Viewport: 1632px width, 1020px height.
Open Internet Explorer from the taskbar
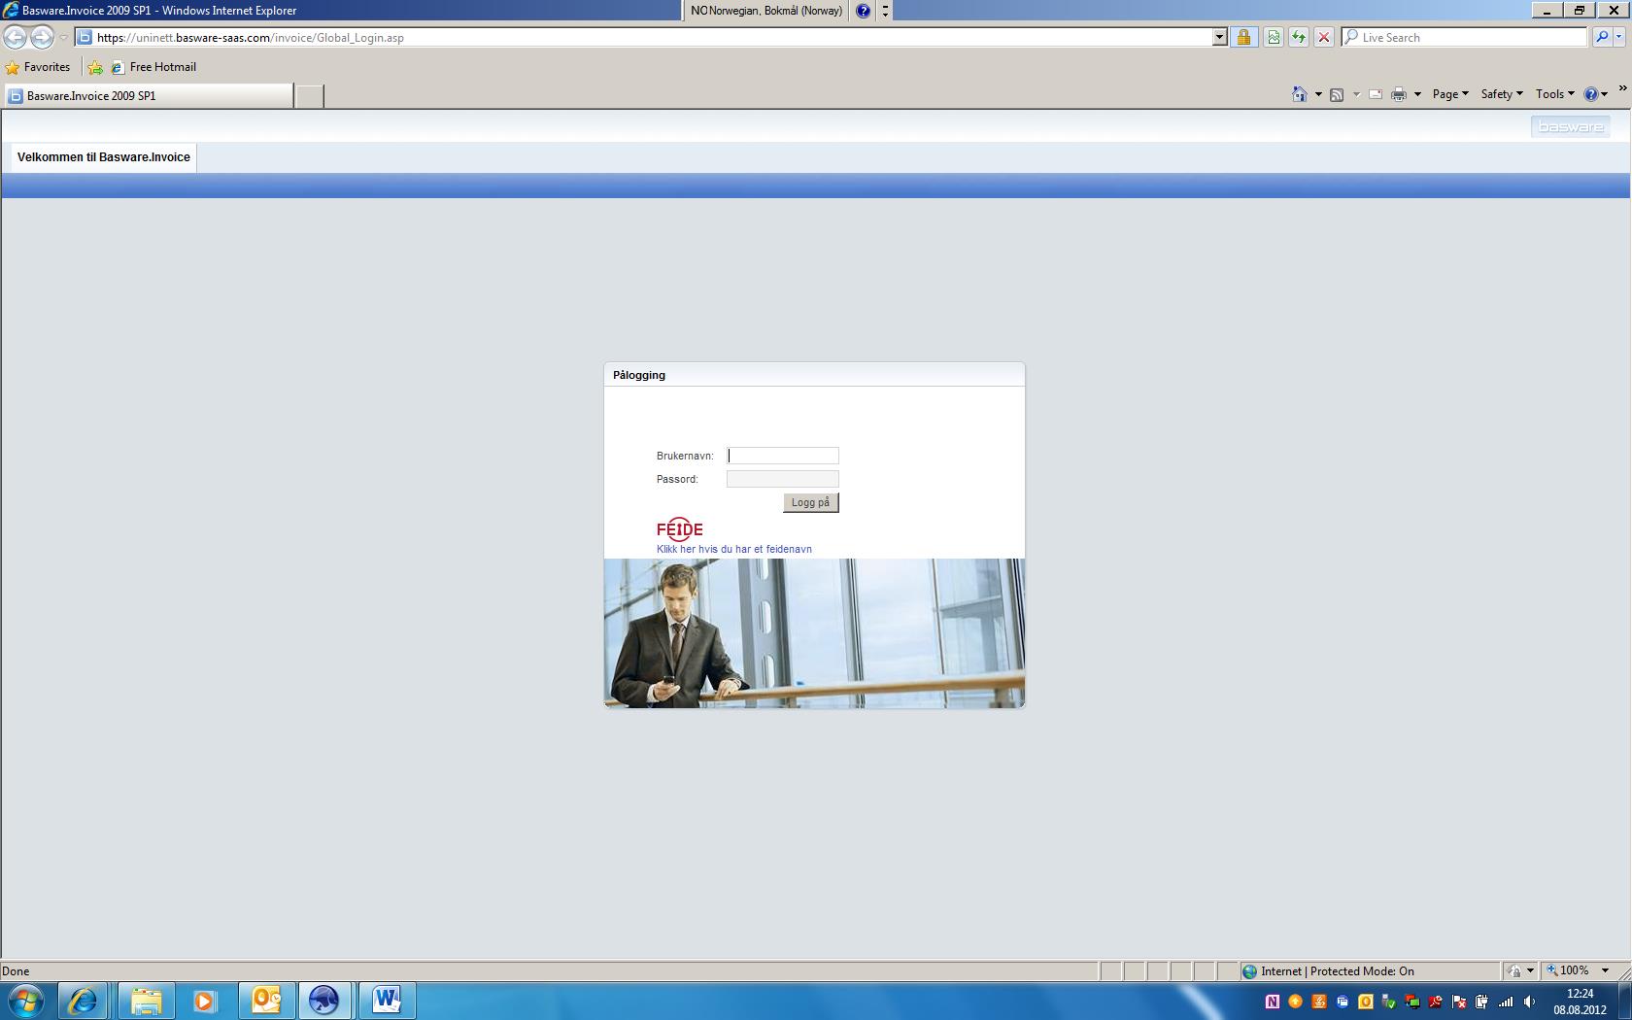[x=83, y=1001]
